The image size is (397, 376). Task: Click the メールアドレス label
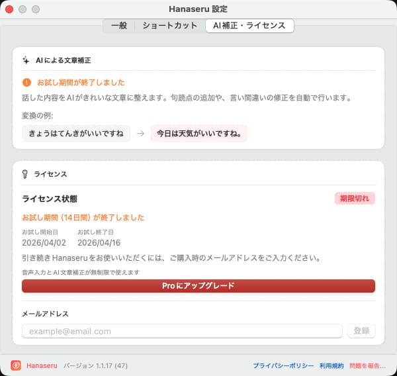coord(45,314)
